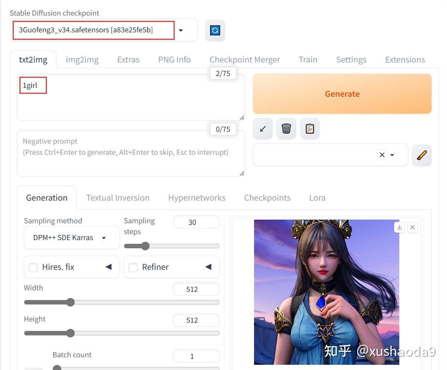
Task: Open the Lora tab
Action: point(317,198)
